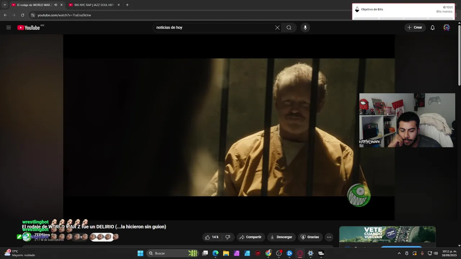The height and width of the screenshot is (259, 461).
Task: Click the taskbar Buscar search box
Action: pyautogui.click(x=172, y=253)
